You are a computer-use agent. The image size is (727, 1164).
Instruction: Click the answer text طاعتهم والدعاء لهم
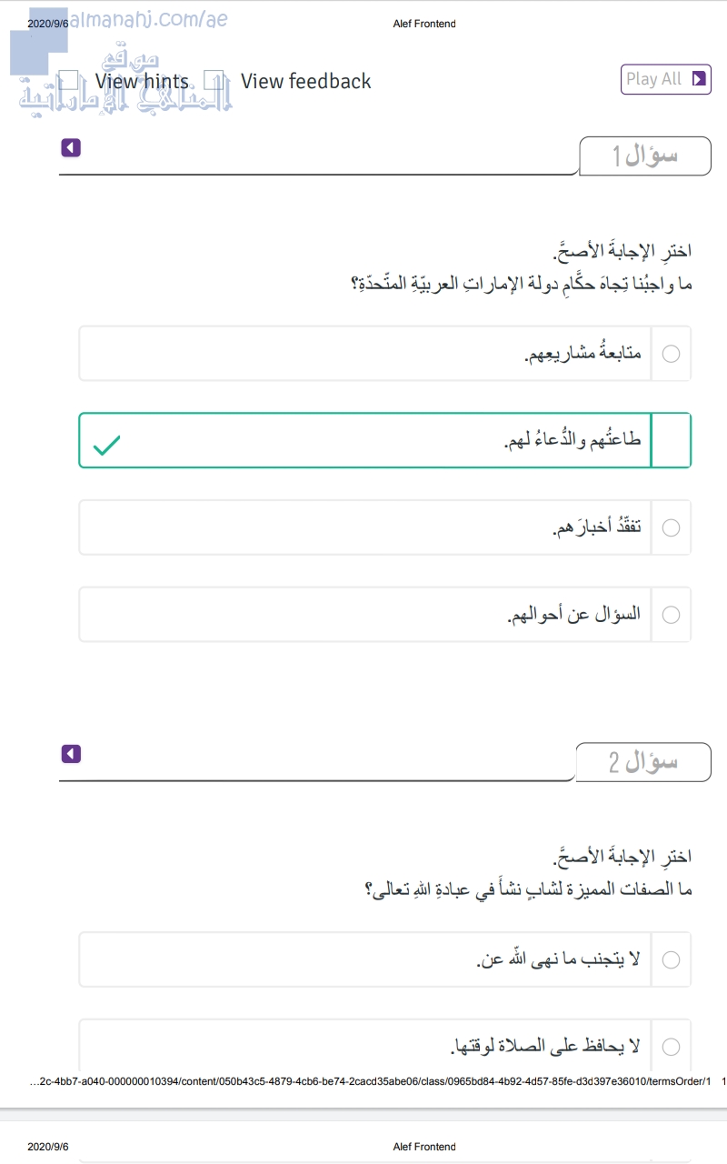[x=573, y=441]
